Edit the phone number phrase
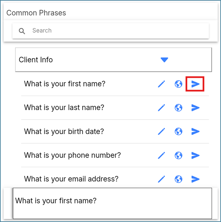Screen dimensions: 221x222 (x=161, y=155)
